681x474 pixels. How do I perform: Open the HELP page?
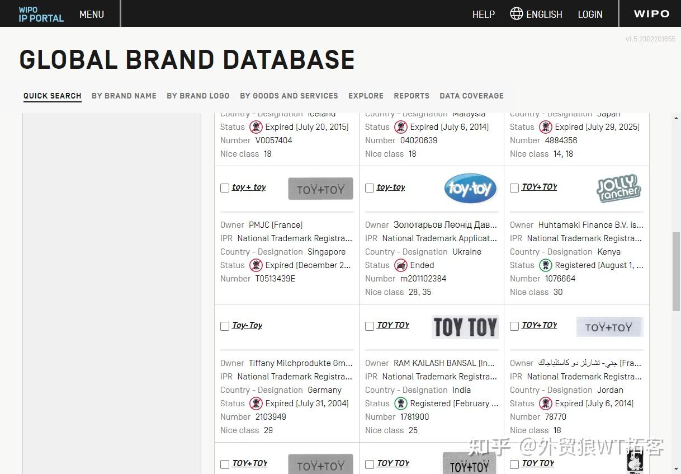(x=484, y=14)
